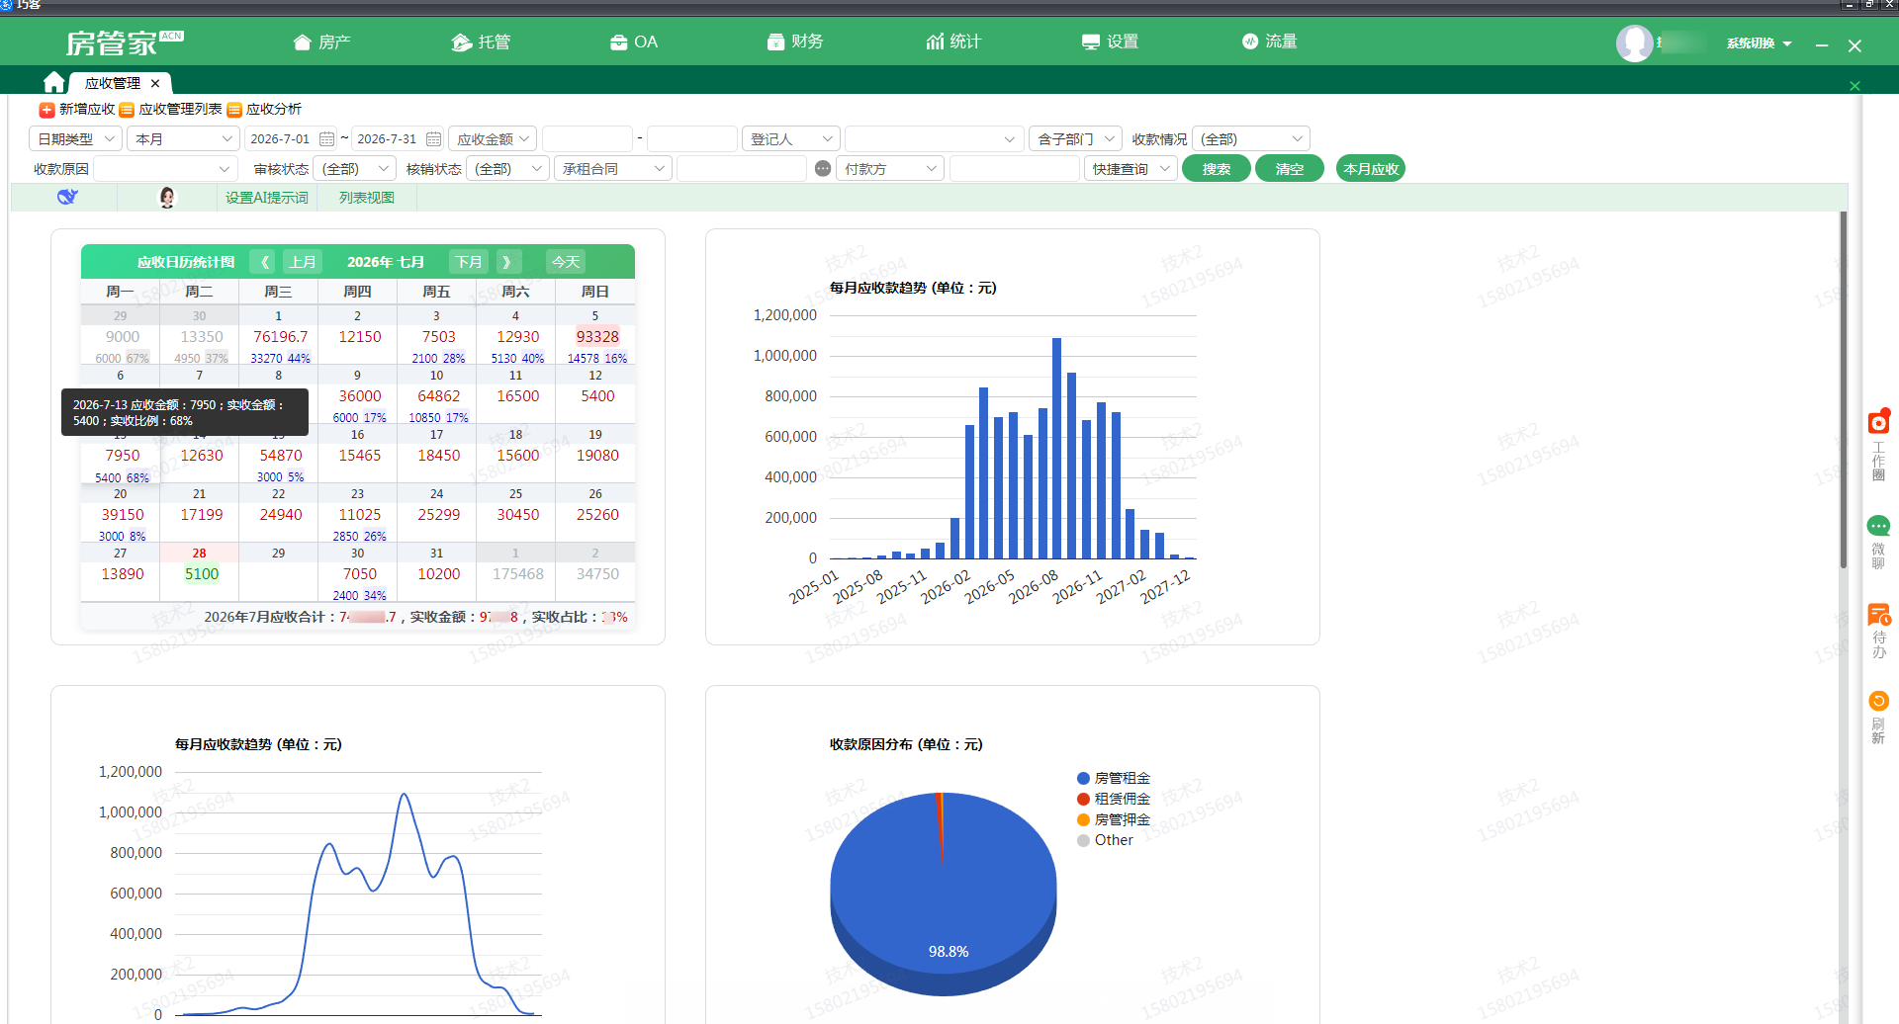Image resolution: width=1899 pixels, height=1024 pixels.
Task: Open the 财务 finance menu
Action: tap(795, 42)
